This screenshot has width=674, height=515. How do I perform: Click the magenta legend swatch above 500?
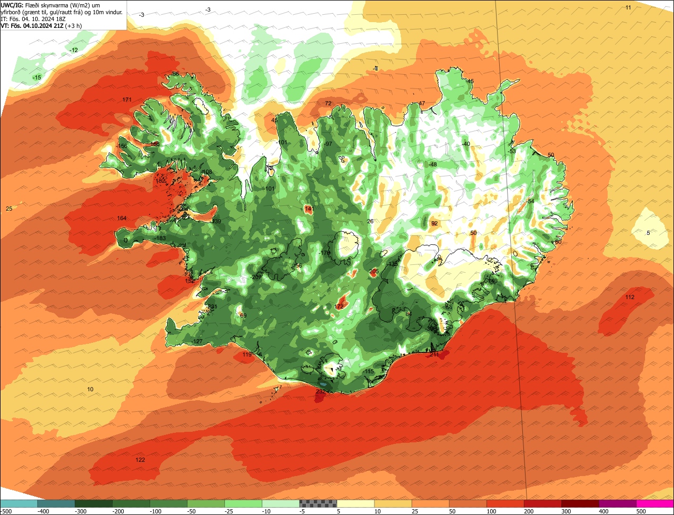click(655, 503)
